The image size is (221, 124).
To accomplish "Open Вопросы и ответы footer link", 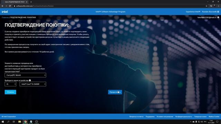I will click(136, 116).
